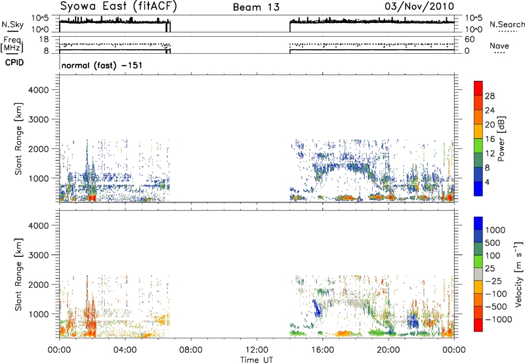
Task: Click the teal Velocity swatch between 100 and 500
Action: tap(478, 249)
